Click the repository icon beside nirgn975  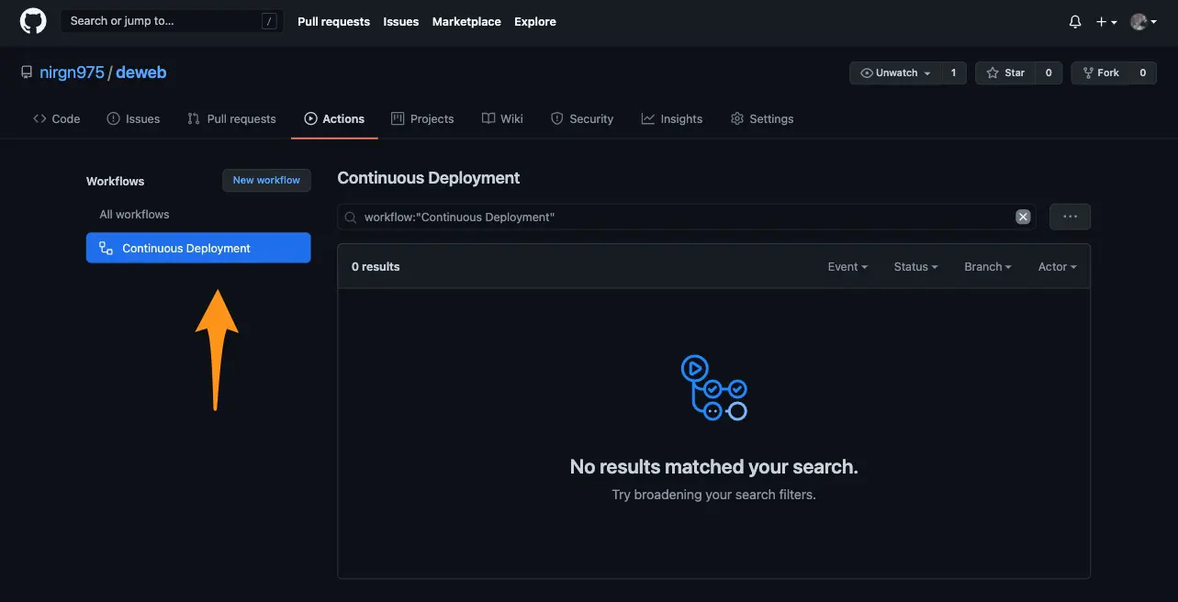(26, 72)
